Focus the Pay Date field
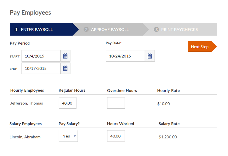The image size is (228, 156). 125,56
